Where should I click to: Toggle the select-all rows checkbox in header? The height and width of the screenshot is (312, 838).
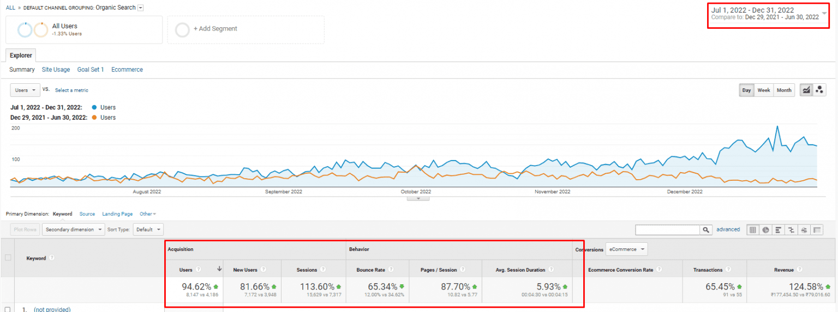click(8, 258)
